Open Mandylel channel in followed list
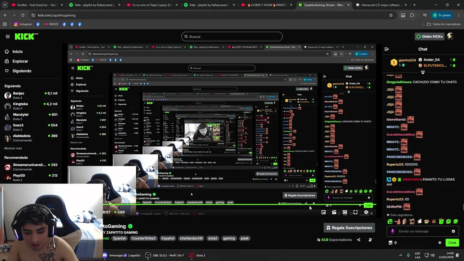Viewport: 464px width, 261px height. click(x=31, y=116)
